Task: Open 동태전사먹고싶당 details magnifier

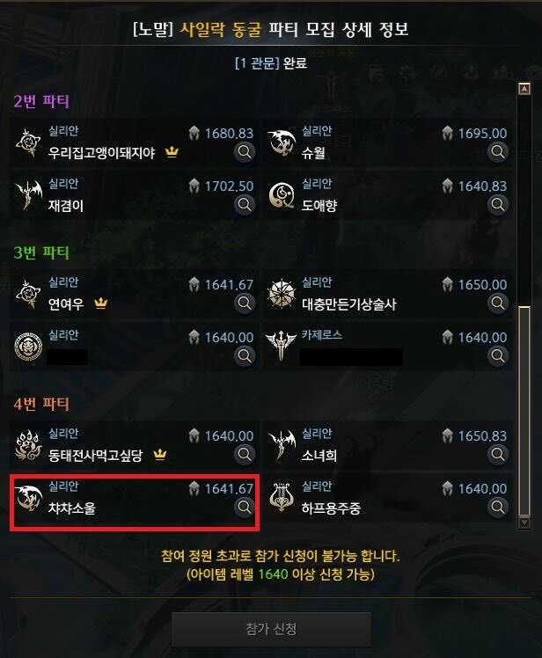Action: [x=245, y=454]
